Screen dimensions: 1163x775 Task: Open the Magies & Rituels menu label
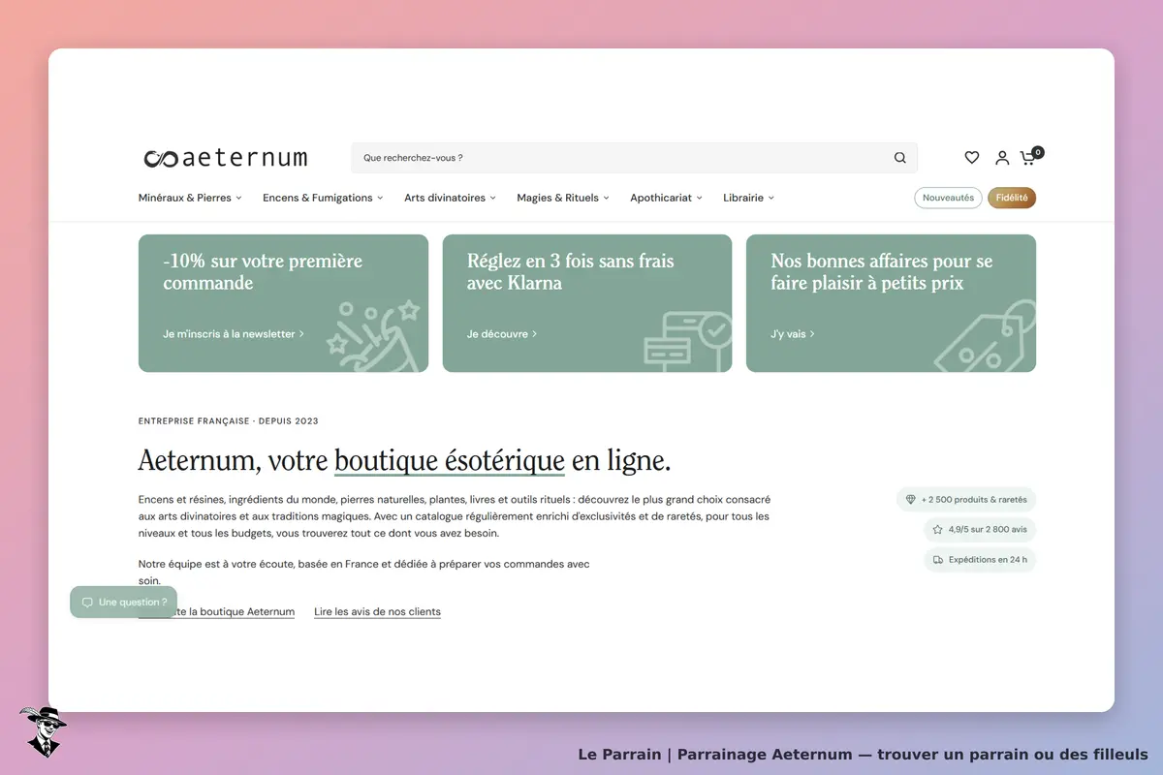pos(558,198)
